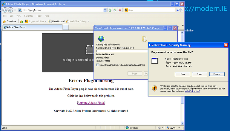Open the Help menu

point(47,16)
